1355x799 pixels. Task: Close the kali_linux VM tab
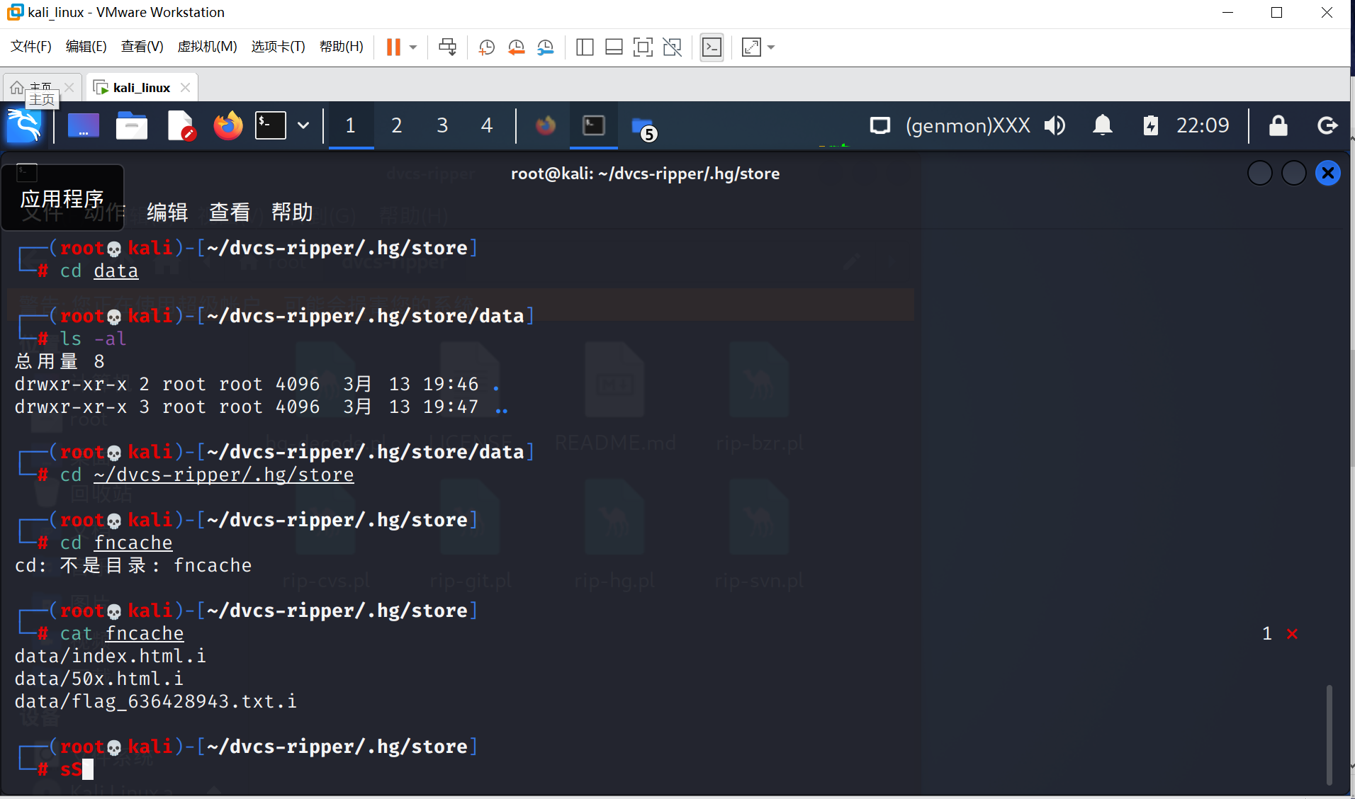coord(185,87)
